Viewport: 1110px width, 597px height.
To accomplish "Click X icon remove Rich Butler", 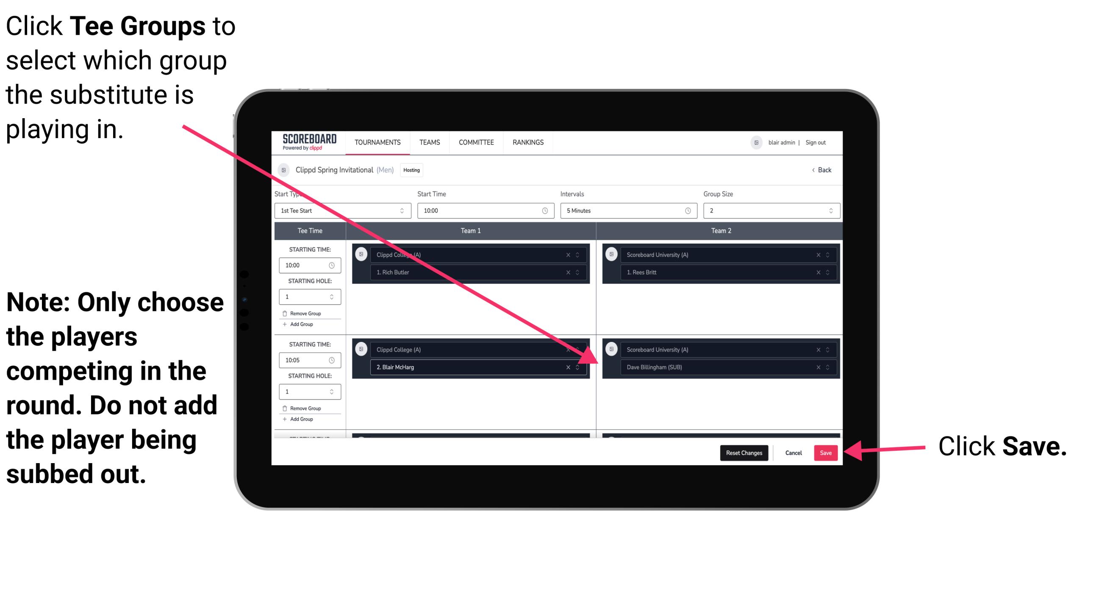I will point(570,272).
